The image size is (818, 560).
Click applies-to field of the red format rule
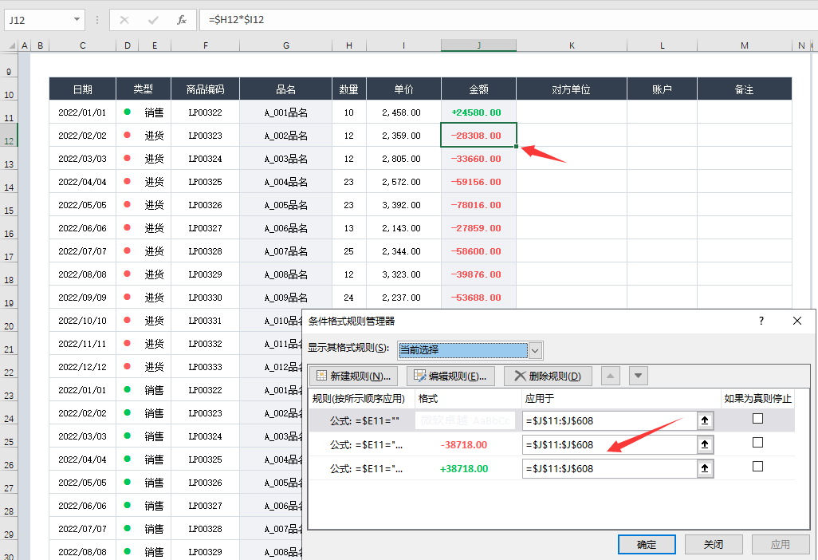610,444
